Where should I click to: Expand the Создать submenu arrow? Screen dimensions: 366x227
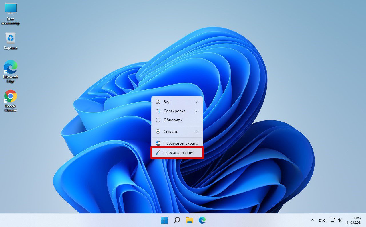point(197,132)
